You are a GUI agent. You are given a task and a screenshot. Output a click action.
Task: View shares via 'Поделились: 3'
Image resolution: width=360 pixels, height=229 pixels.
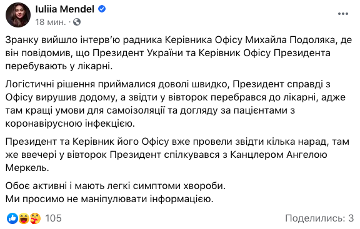coord(319,218)
